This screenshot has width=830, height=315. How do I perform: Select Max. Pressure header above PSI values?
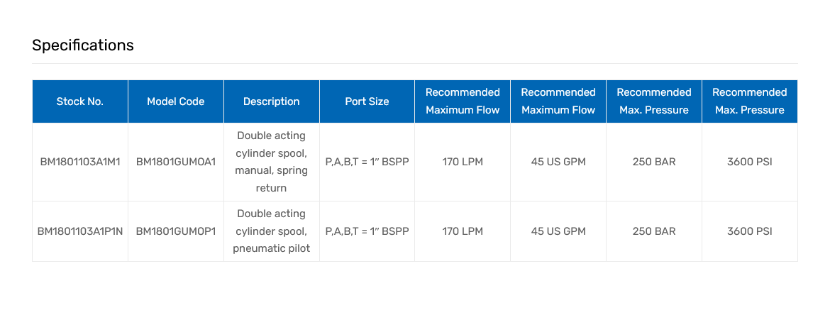(x=750, y=101)
